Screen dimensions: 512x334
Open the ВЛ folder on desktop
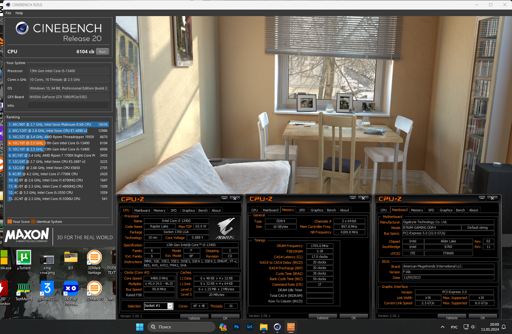71,260
